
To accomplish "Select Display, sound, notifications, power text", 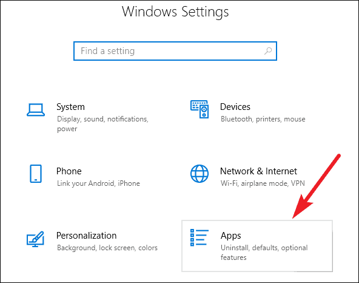I will coord(102,124).
